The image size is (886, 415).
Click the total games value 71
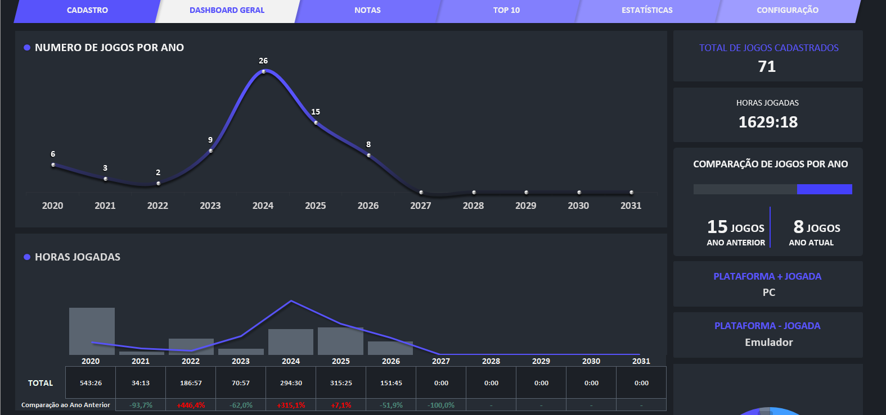pyautogui.click(x=767, y=67)
